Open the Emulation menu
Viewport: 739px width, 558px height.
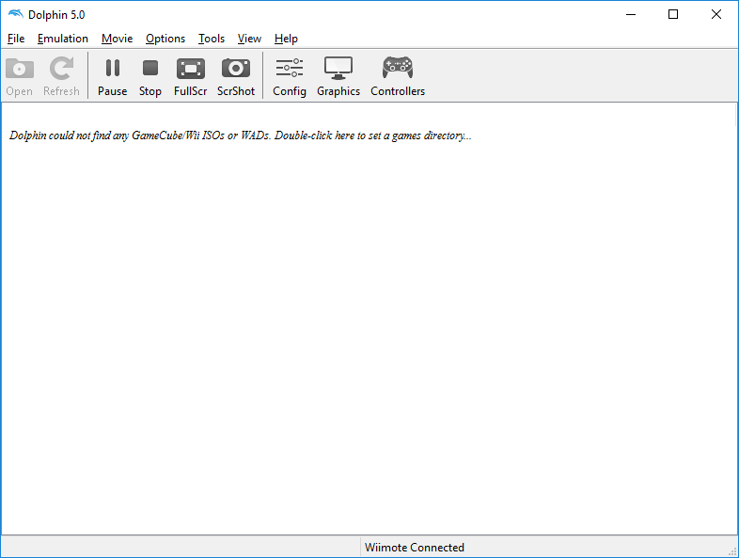[63, 39]
